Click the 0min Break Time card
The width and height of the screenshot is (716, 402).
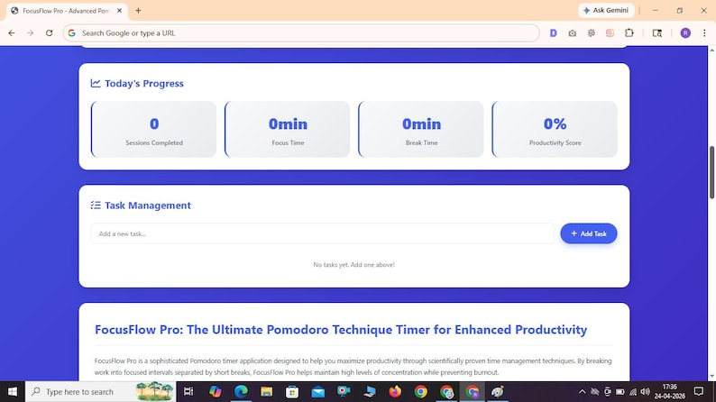coord(421,130)
